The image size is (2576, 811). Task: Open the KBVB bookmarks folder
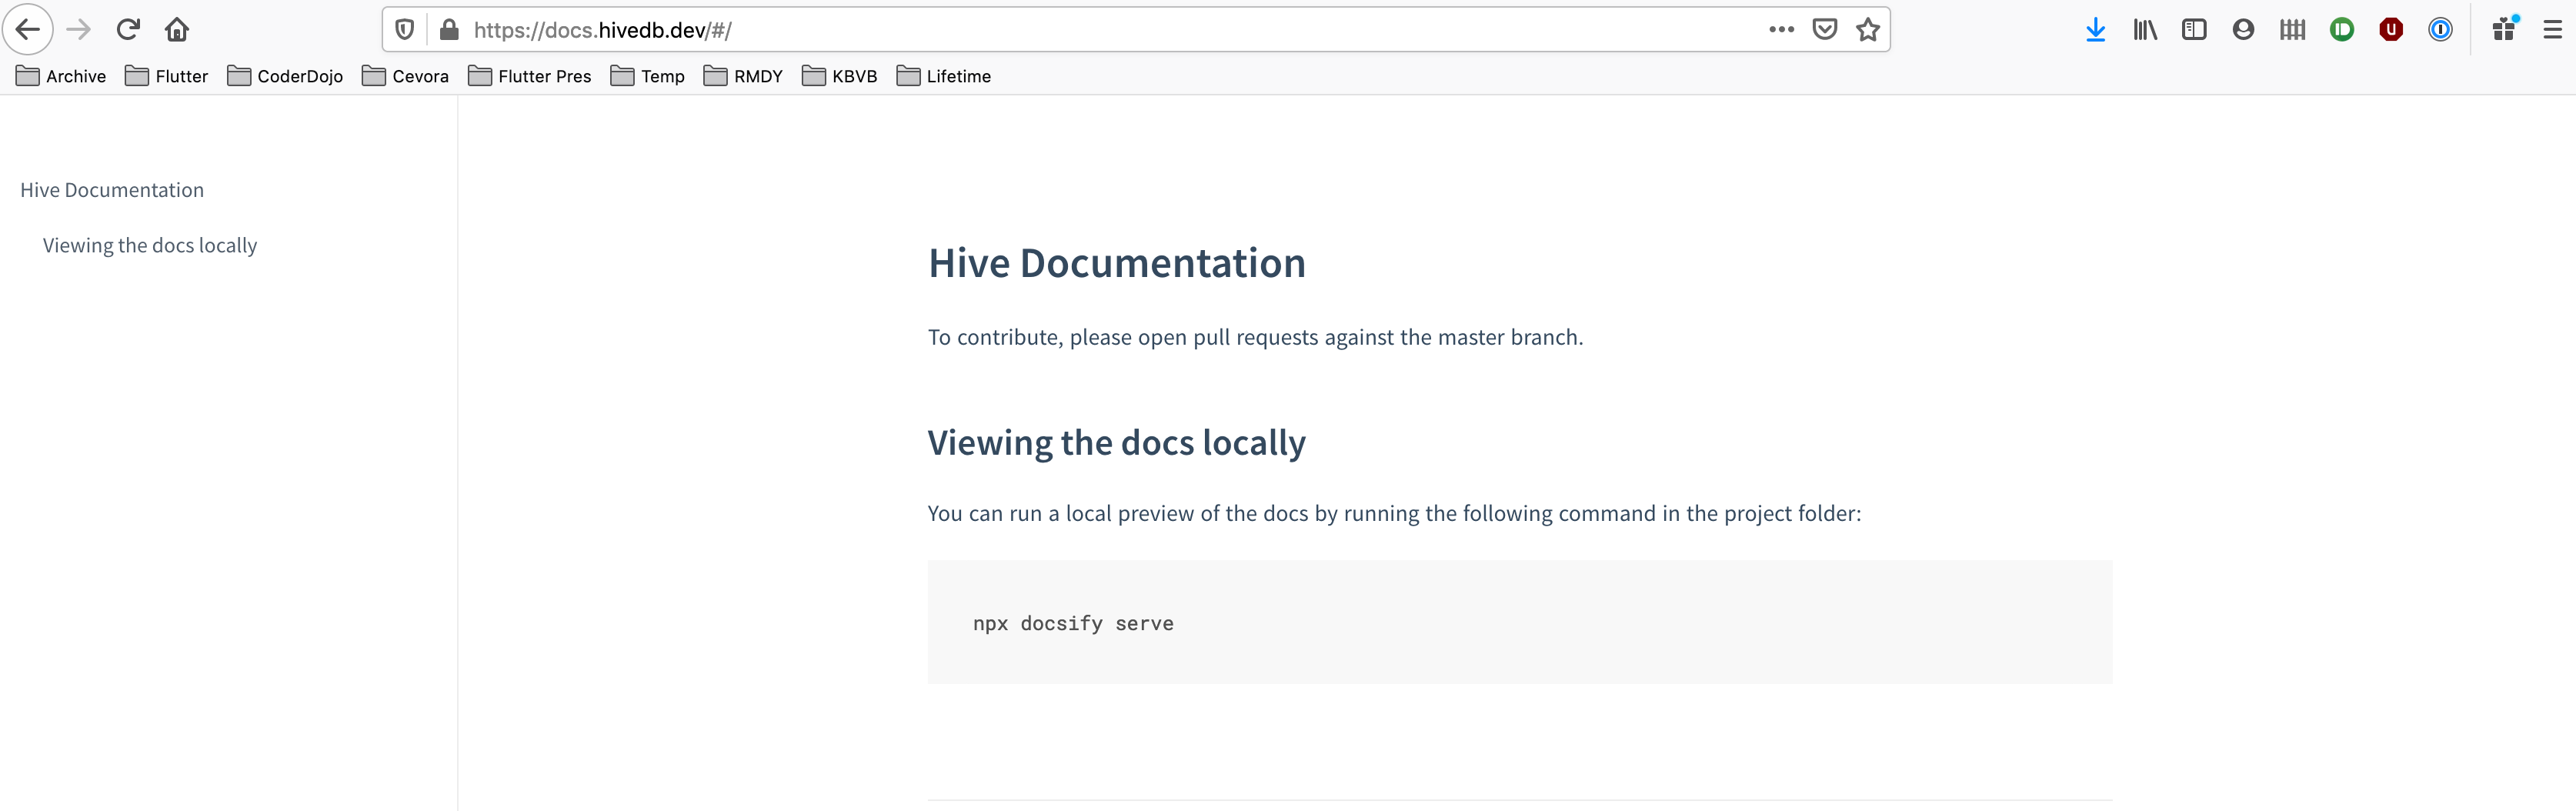pyautogui.click(x=840, y=76)
